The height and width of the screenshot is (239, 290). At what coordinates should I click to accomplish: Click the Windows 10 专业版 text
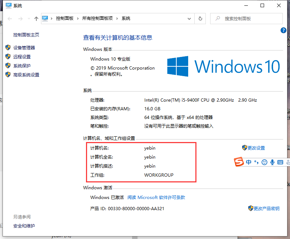point(110,59)
